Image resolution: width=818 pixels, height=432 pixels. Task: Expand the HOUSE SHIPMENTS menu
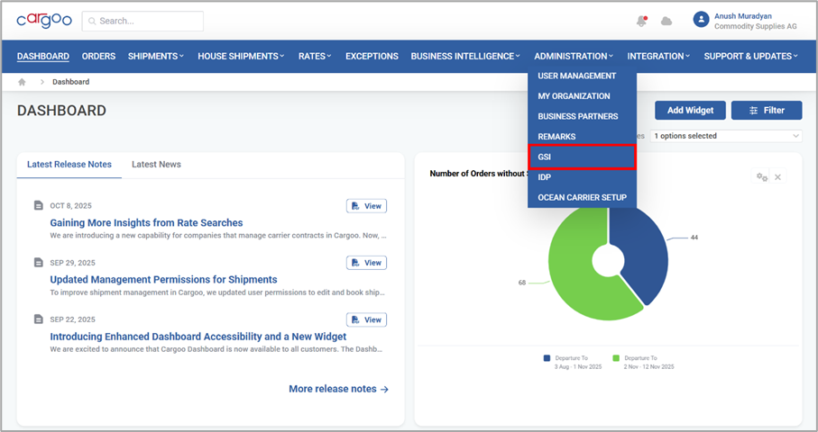241,56
